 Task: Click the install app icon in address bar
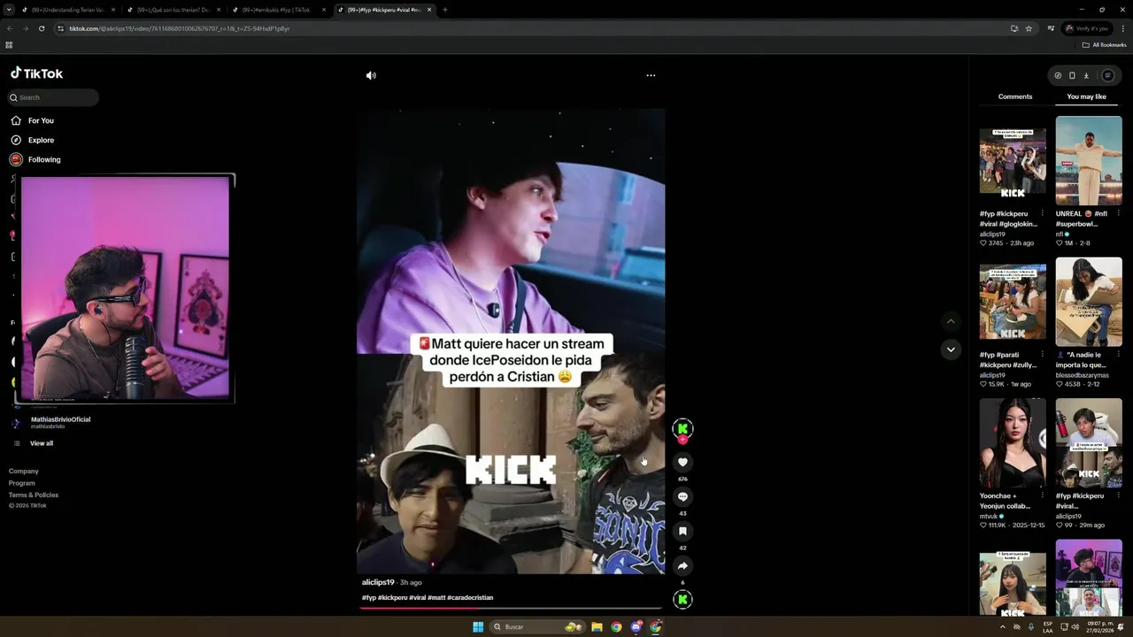tap(1014, 28)
